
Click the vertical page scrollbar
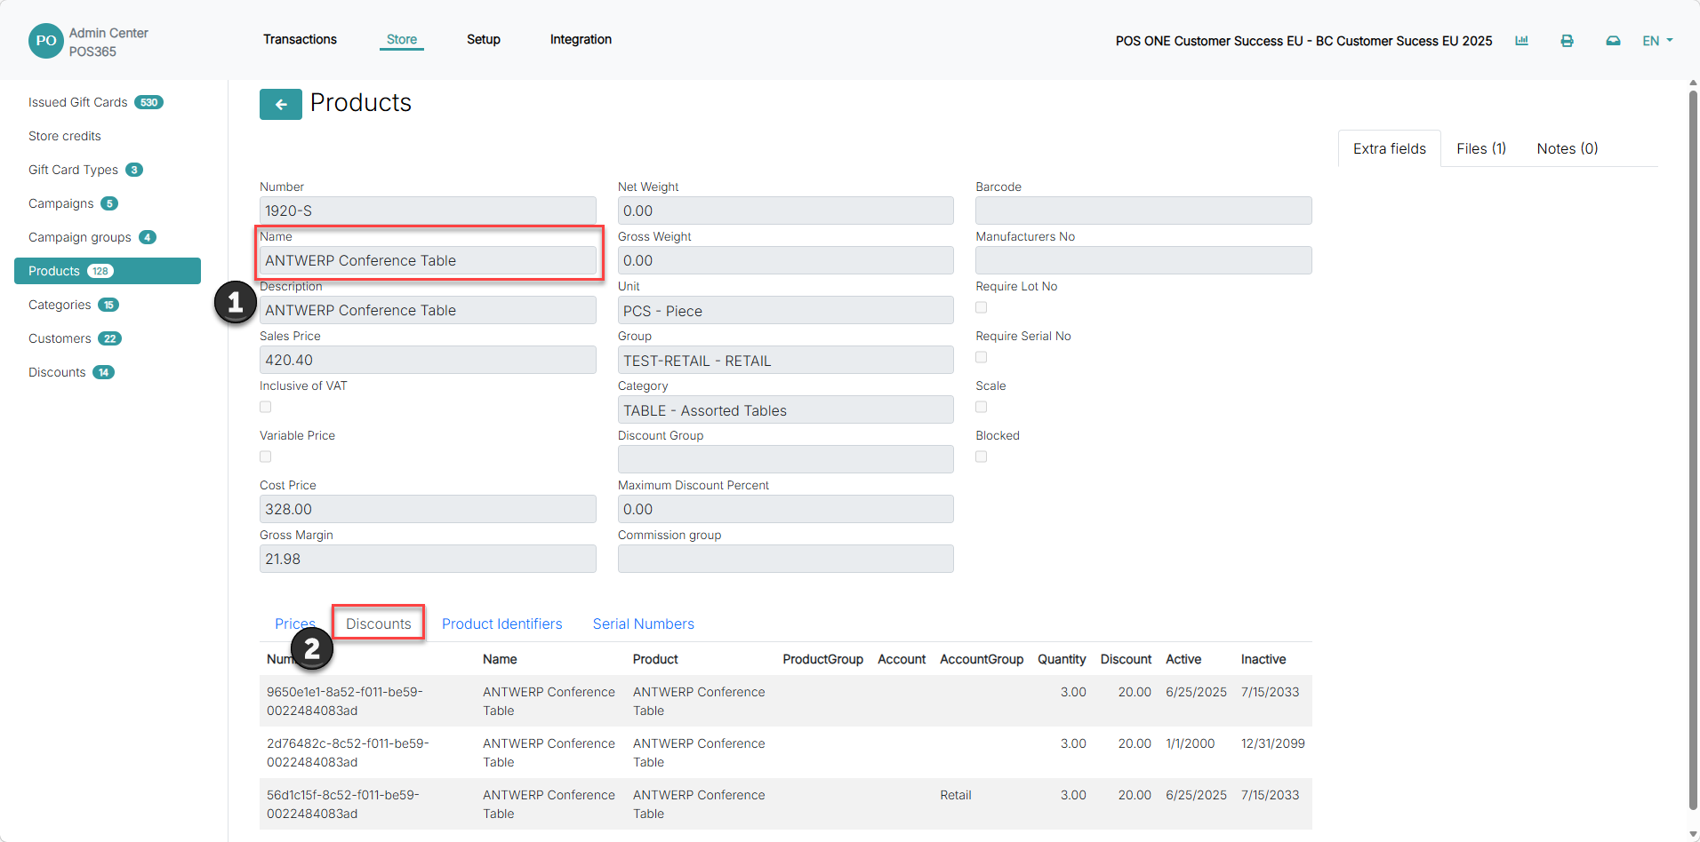coord(1693,449)
